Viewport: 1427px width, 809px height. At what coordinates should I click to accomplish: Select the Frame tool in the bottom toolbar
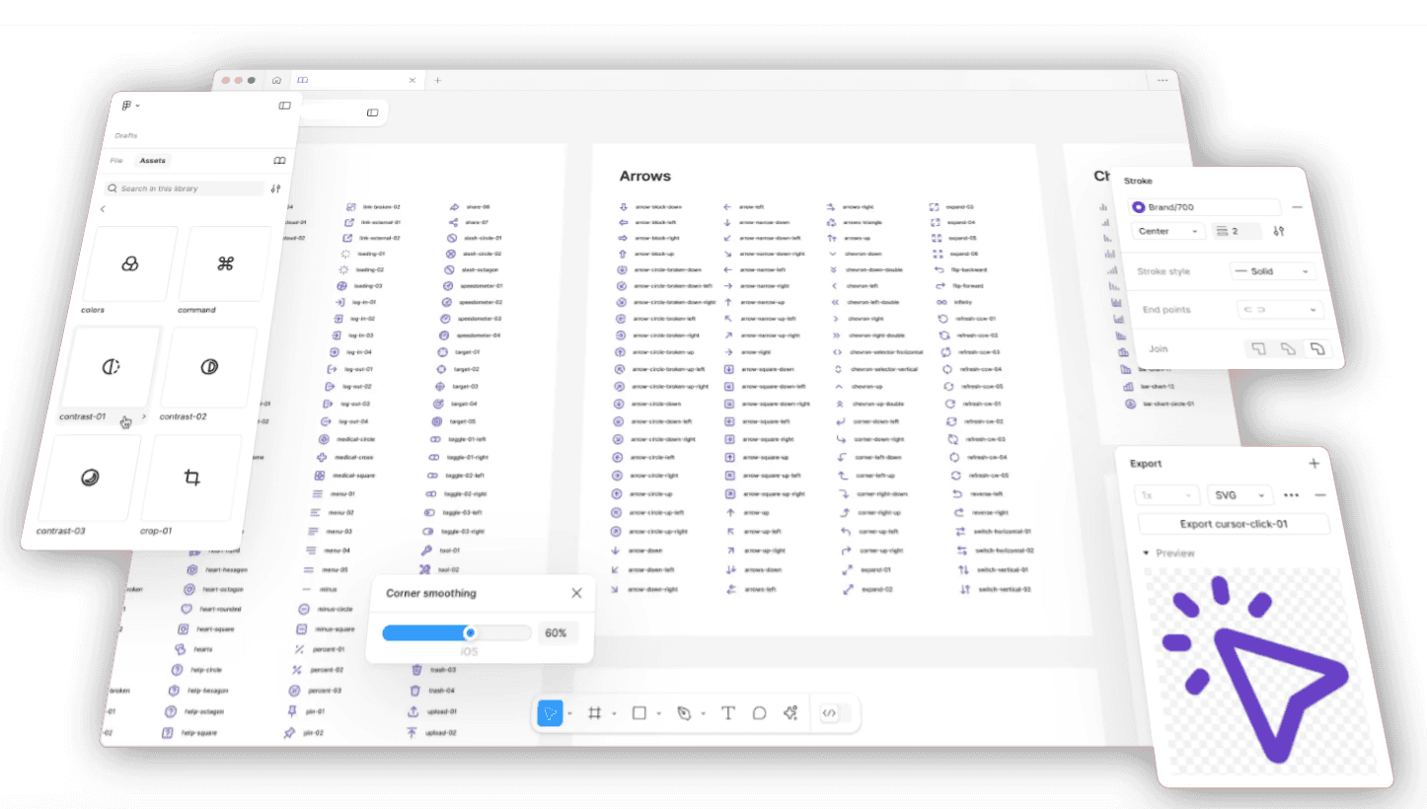(x=595, y=713)
